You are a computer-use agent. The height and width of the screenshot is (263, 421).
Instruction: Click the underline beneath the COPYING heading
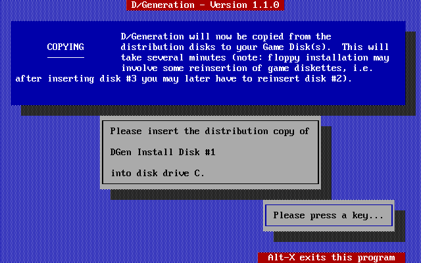click(66, 57)
